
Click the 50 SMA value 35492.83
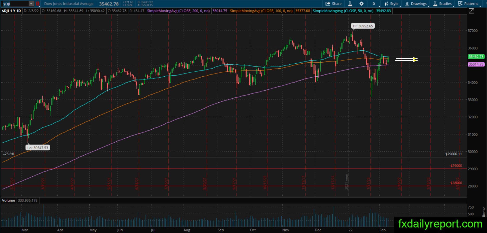point(383,11)
